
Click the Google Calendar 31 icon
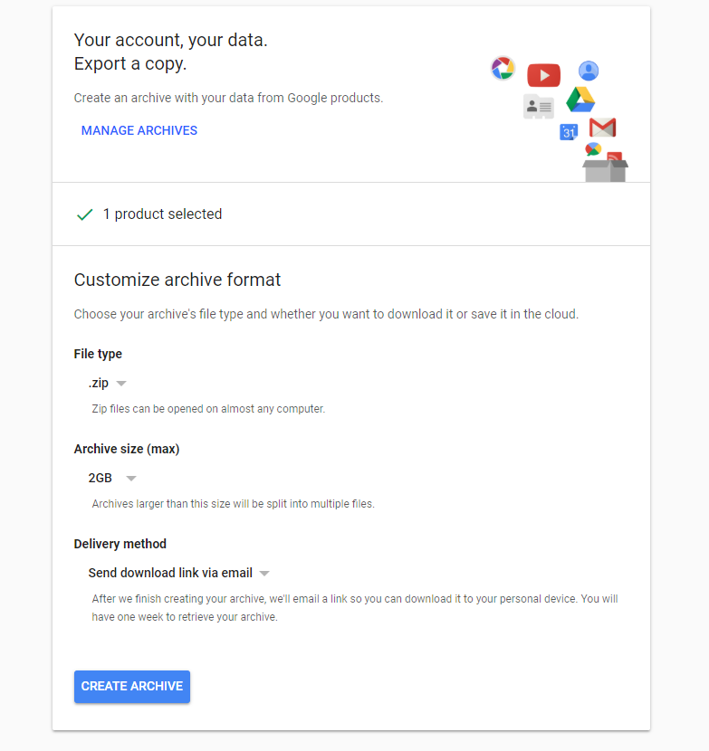tap(569, 132)
